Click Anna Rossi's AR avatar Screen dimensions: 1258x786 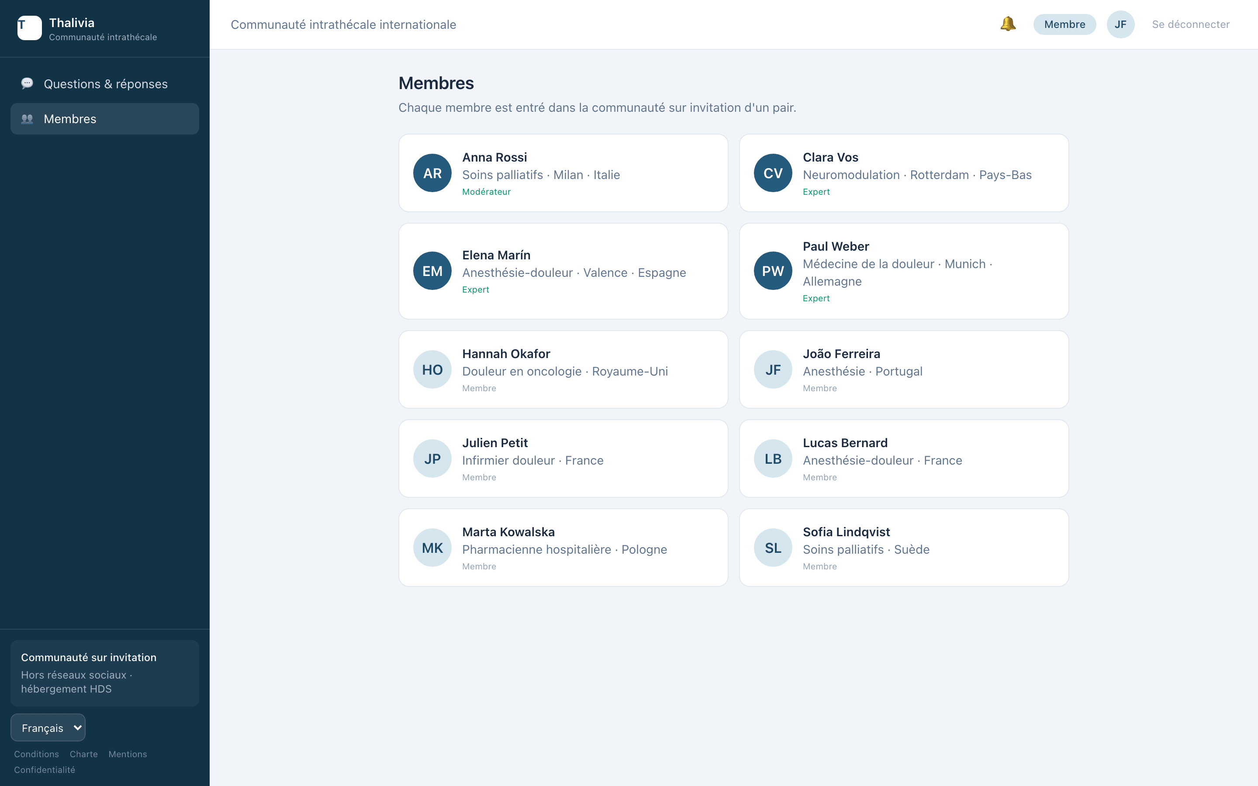tap(432, 173)
